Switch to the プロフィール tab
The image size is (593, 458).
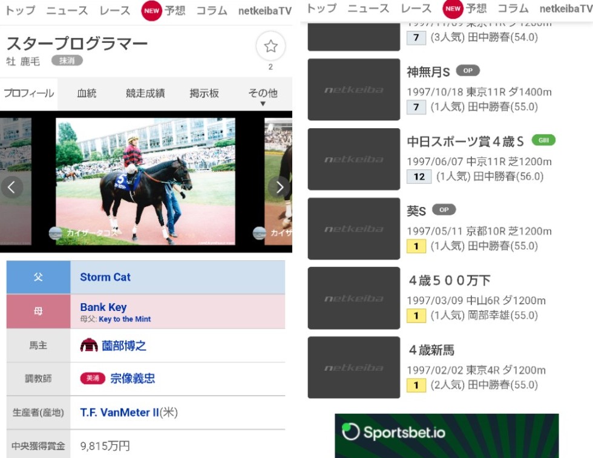tap(29, 94)
